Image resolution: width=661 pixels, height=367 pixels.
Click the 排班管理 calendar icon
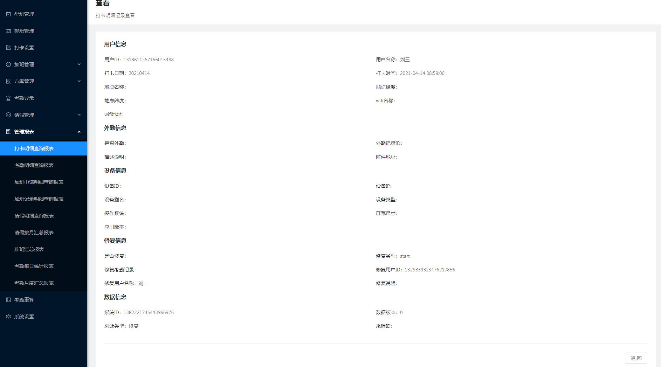(8, 31)
